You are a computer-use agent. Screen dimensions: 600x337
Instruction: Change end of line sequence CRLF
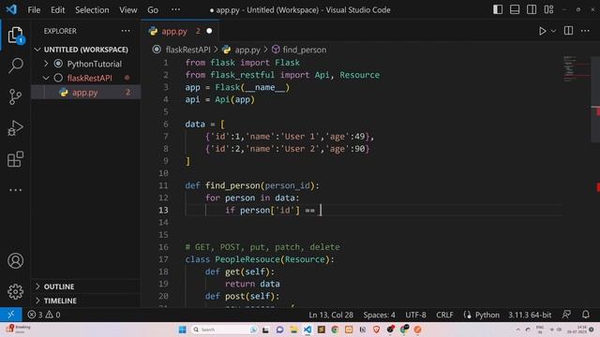pos(444,315)
